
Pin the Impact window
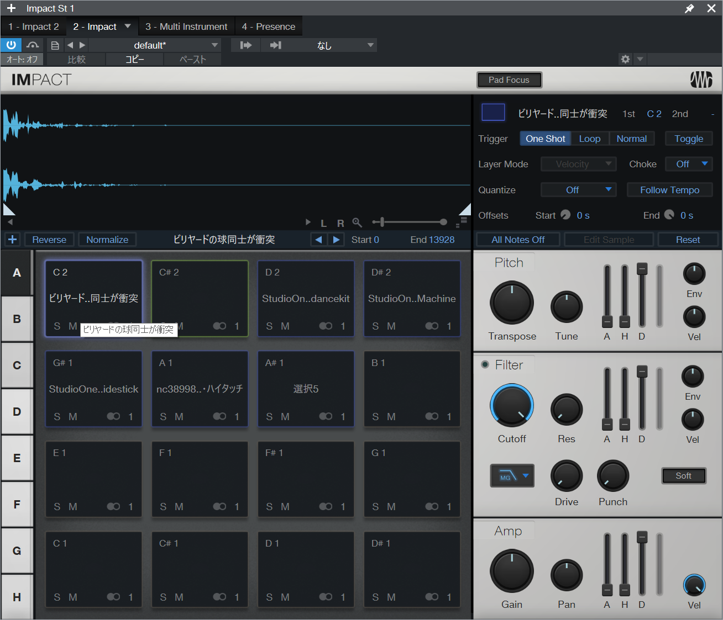pyautogui.click(x=689, y=8)
